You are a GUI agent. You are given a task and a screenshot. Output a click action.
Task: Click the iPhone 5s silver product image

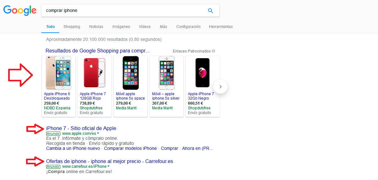tap(167, 73)
